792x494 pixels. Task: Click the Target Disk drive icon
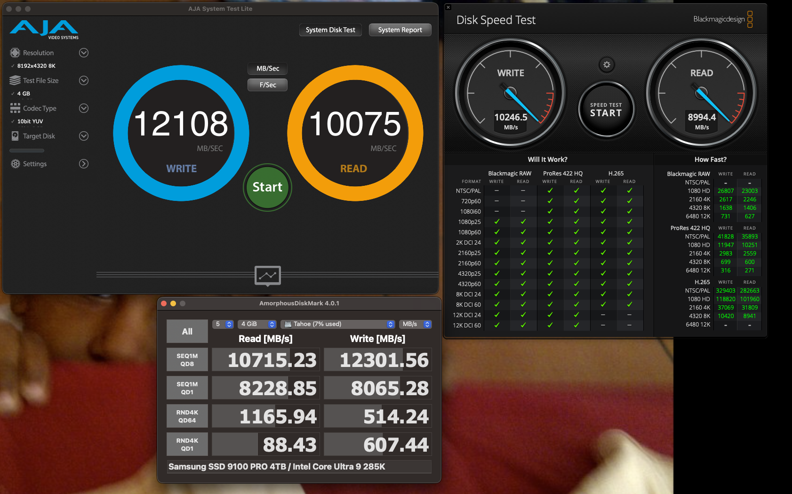pyautogui.click(x=15, y=136)
